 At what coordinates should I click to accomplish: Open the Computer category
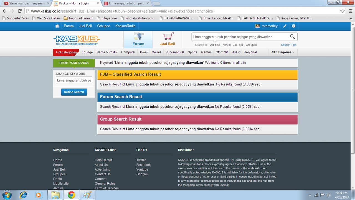tap(128, 52)
